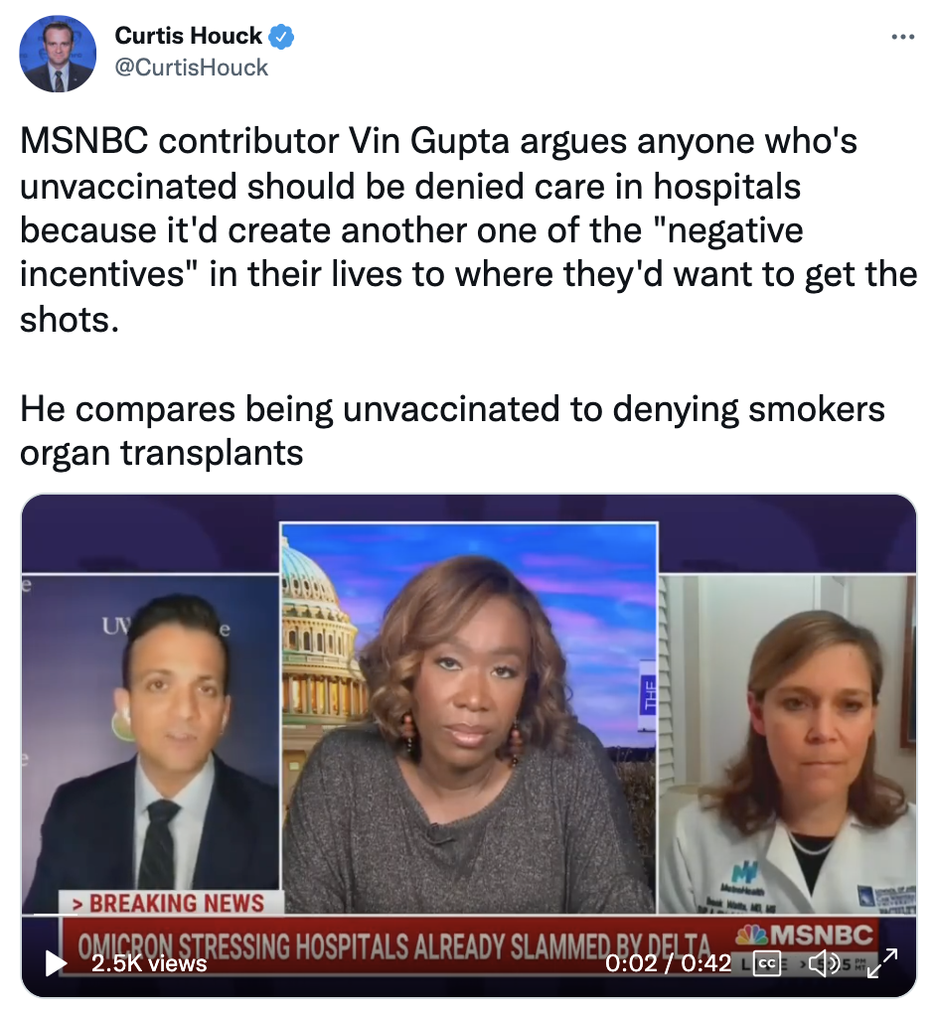Seek on the video progress bar
Image resolution: width=936 pixels, height=1015 pixels.
[469, 916]
